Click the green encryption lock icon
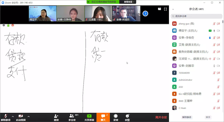This screenshot has width=224, height=122. coord(8,25)
